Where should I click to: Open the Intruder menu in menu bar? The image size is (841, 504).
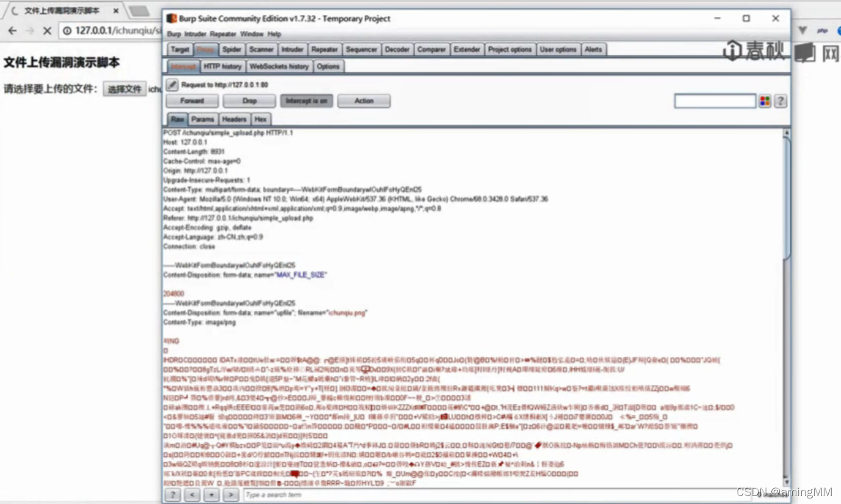[x=196, y=34]
